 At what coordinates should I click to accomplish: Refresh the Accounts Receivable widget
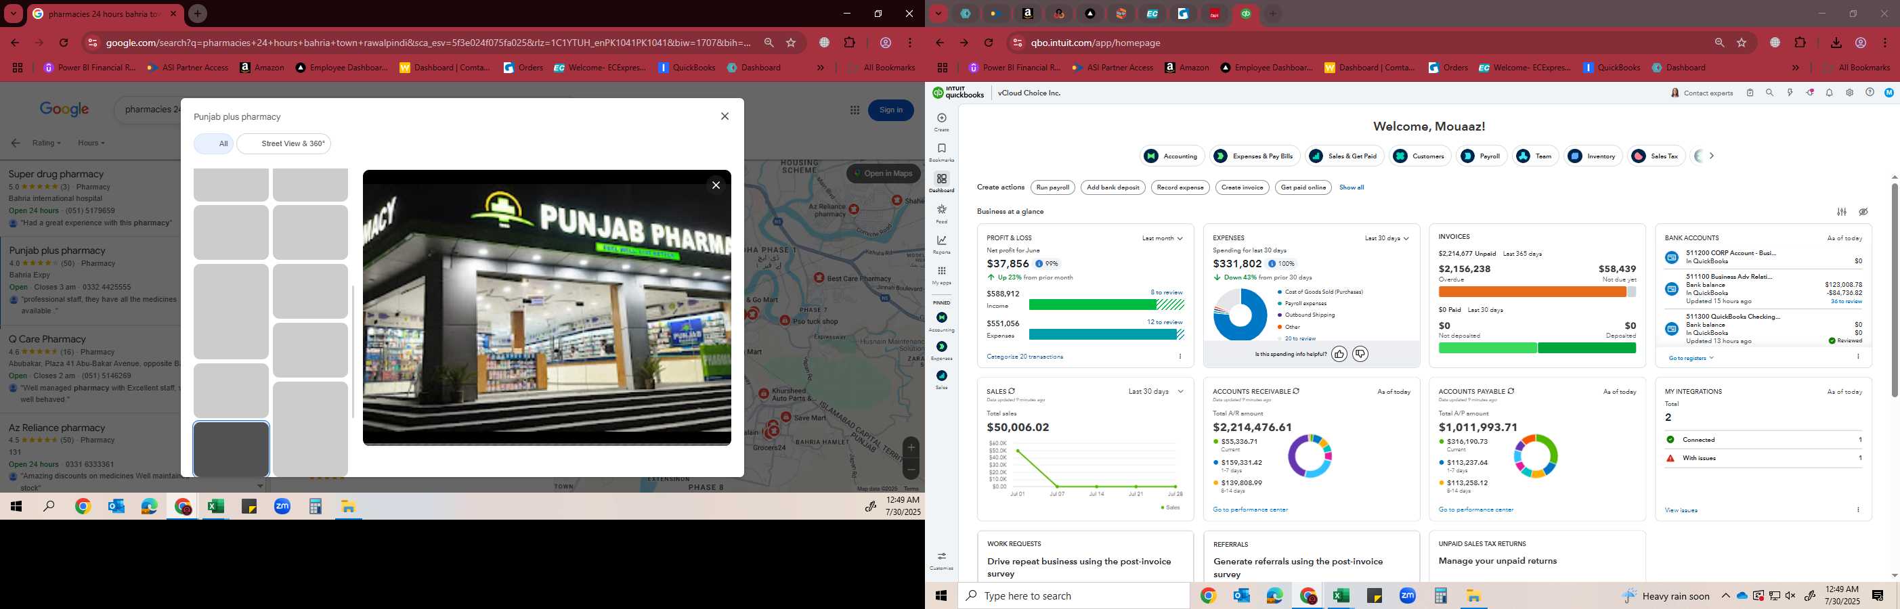pos(1296,392)
